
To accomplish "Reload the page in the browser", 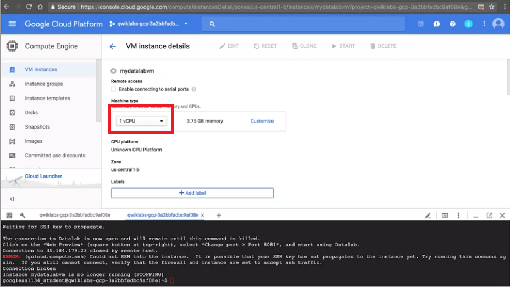I will [x=29, y=7].
